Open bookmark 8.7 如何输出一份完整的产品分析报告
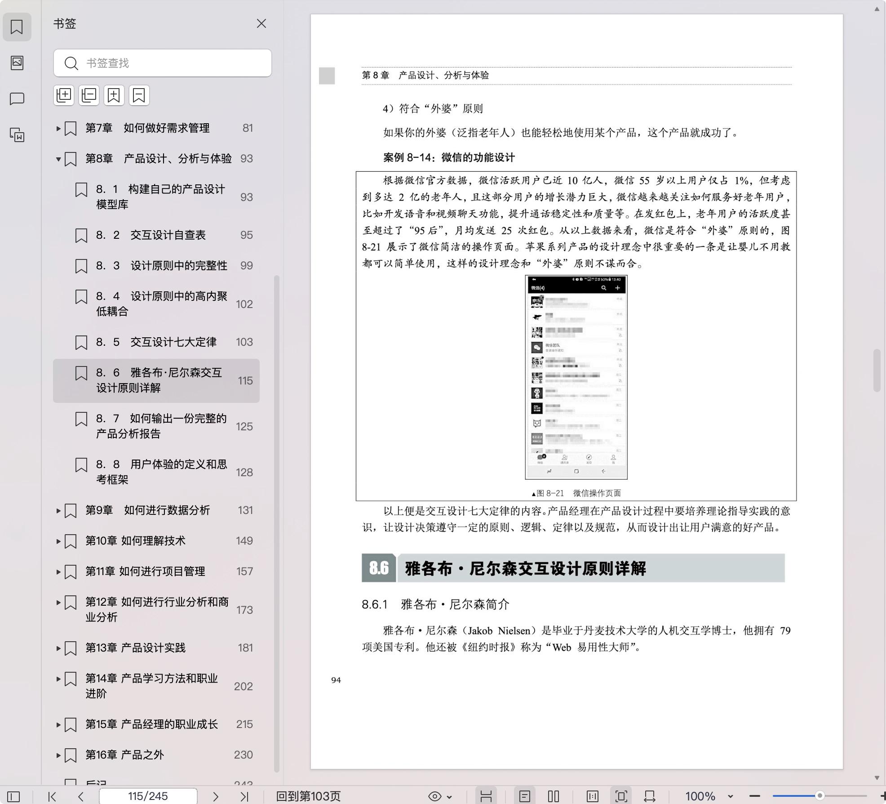The height and width of the screenshot is (804, 886). click(x=156, y=426)
